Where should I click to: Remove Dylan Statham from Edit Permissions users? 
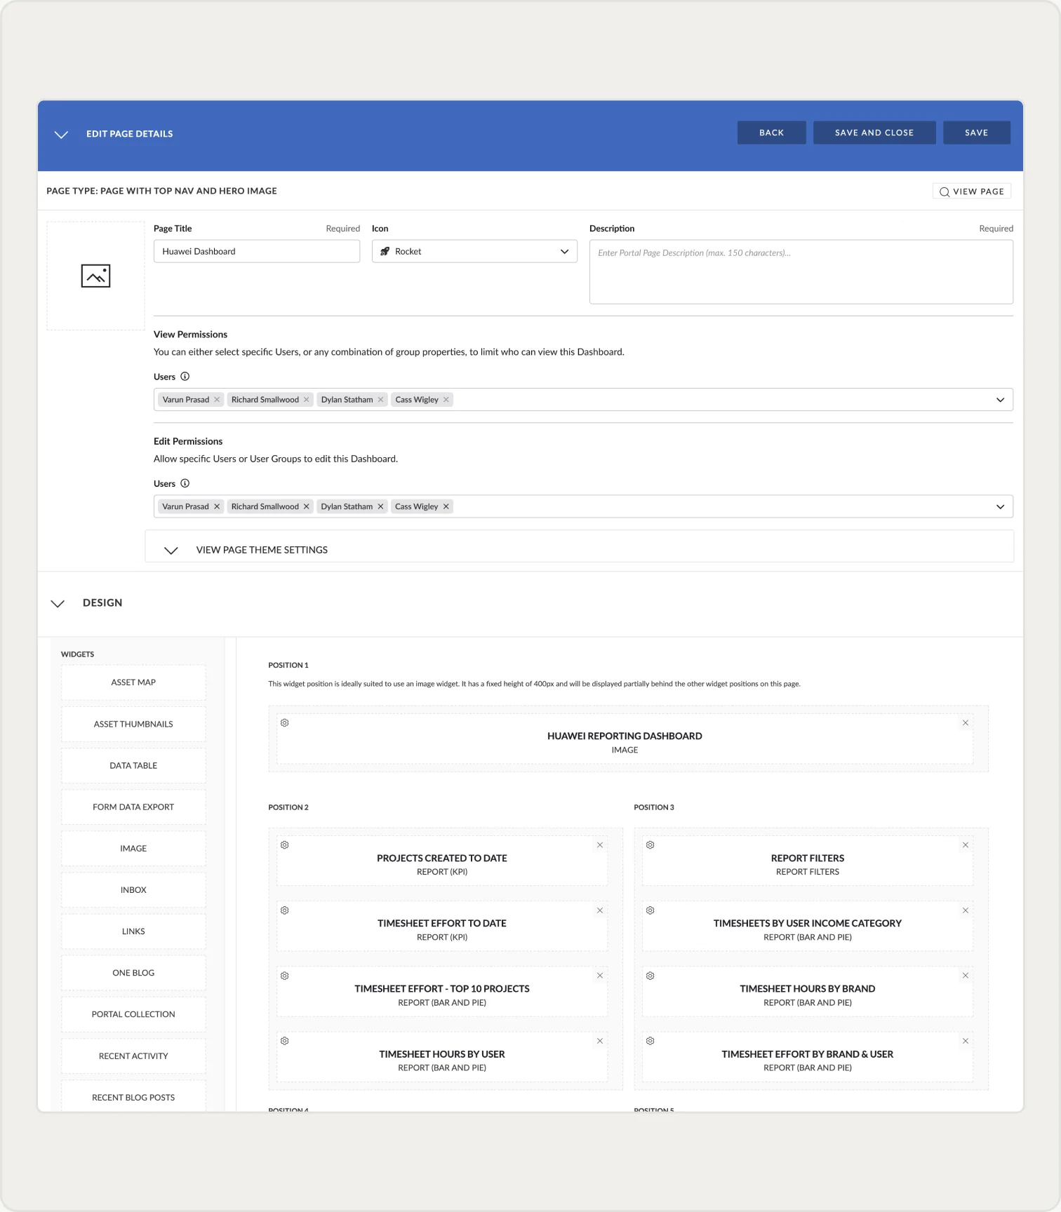(x=381, y=506)
